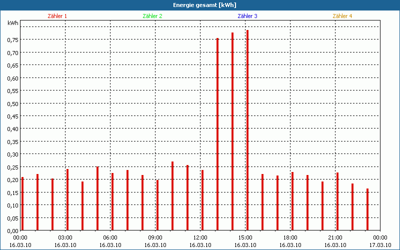Select the Zähler 4 legend label
This screenshot has width=400, height=250.
click(x=342, y=16)
